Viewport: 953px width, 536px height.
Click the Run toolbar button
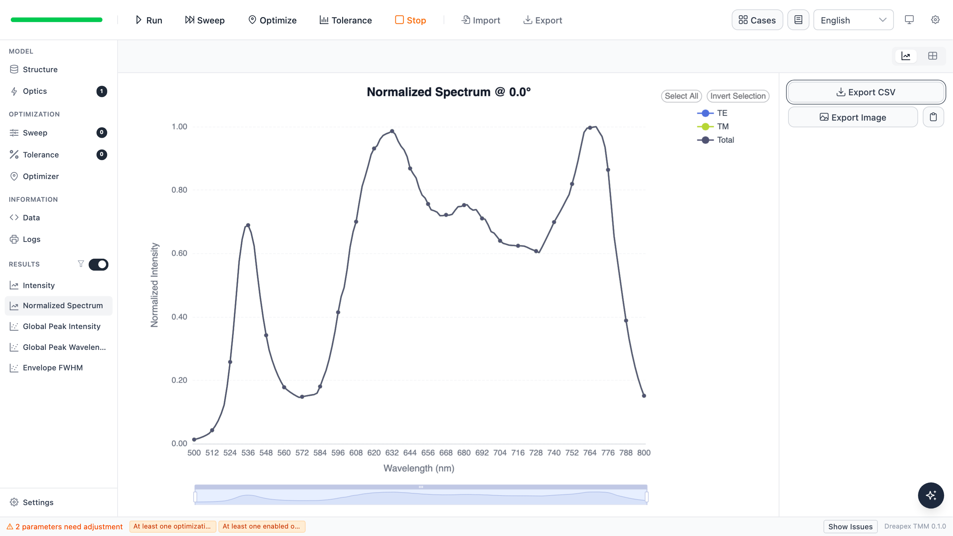pyautogui.click(x=149, y=20)
